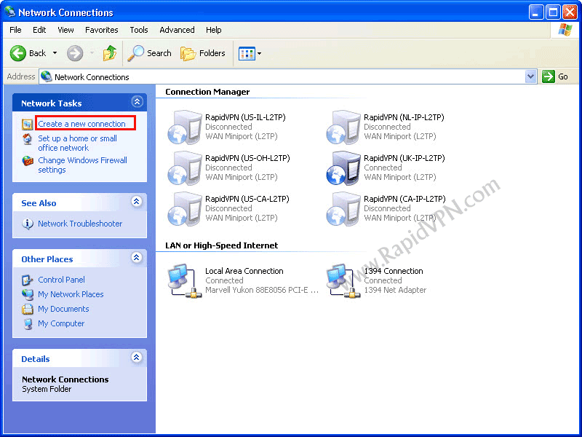
Task: Select the RapidVPN (US-OH-L2TP) connection icon
Action: pyautogui.click(x=185, y=168)
